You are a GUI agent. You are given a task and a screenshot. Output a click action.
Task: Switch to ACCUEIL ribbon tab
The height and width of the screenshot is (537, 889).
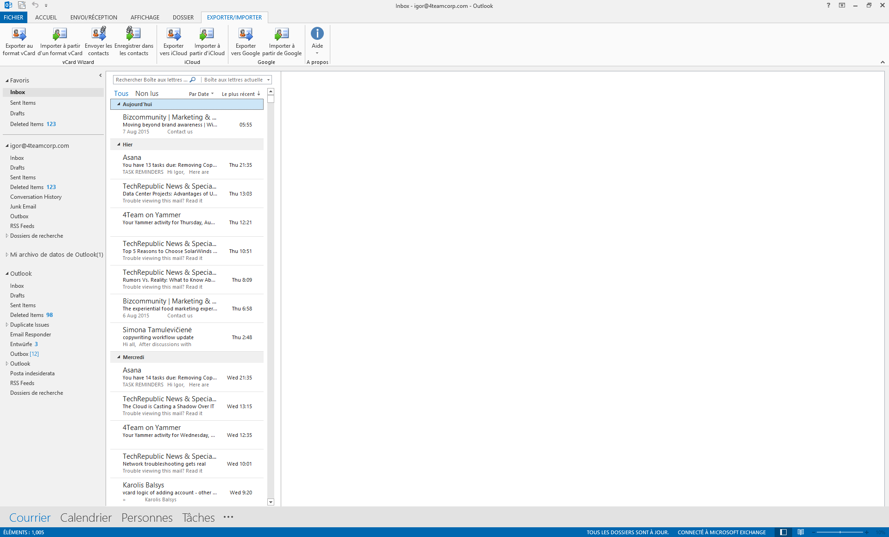pos(46,17)
